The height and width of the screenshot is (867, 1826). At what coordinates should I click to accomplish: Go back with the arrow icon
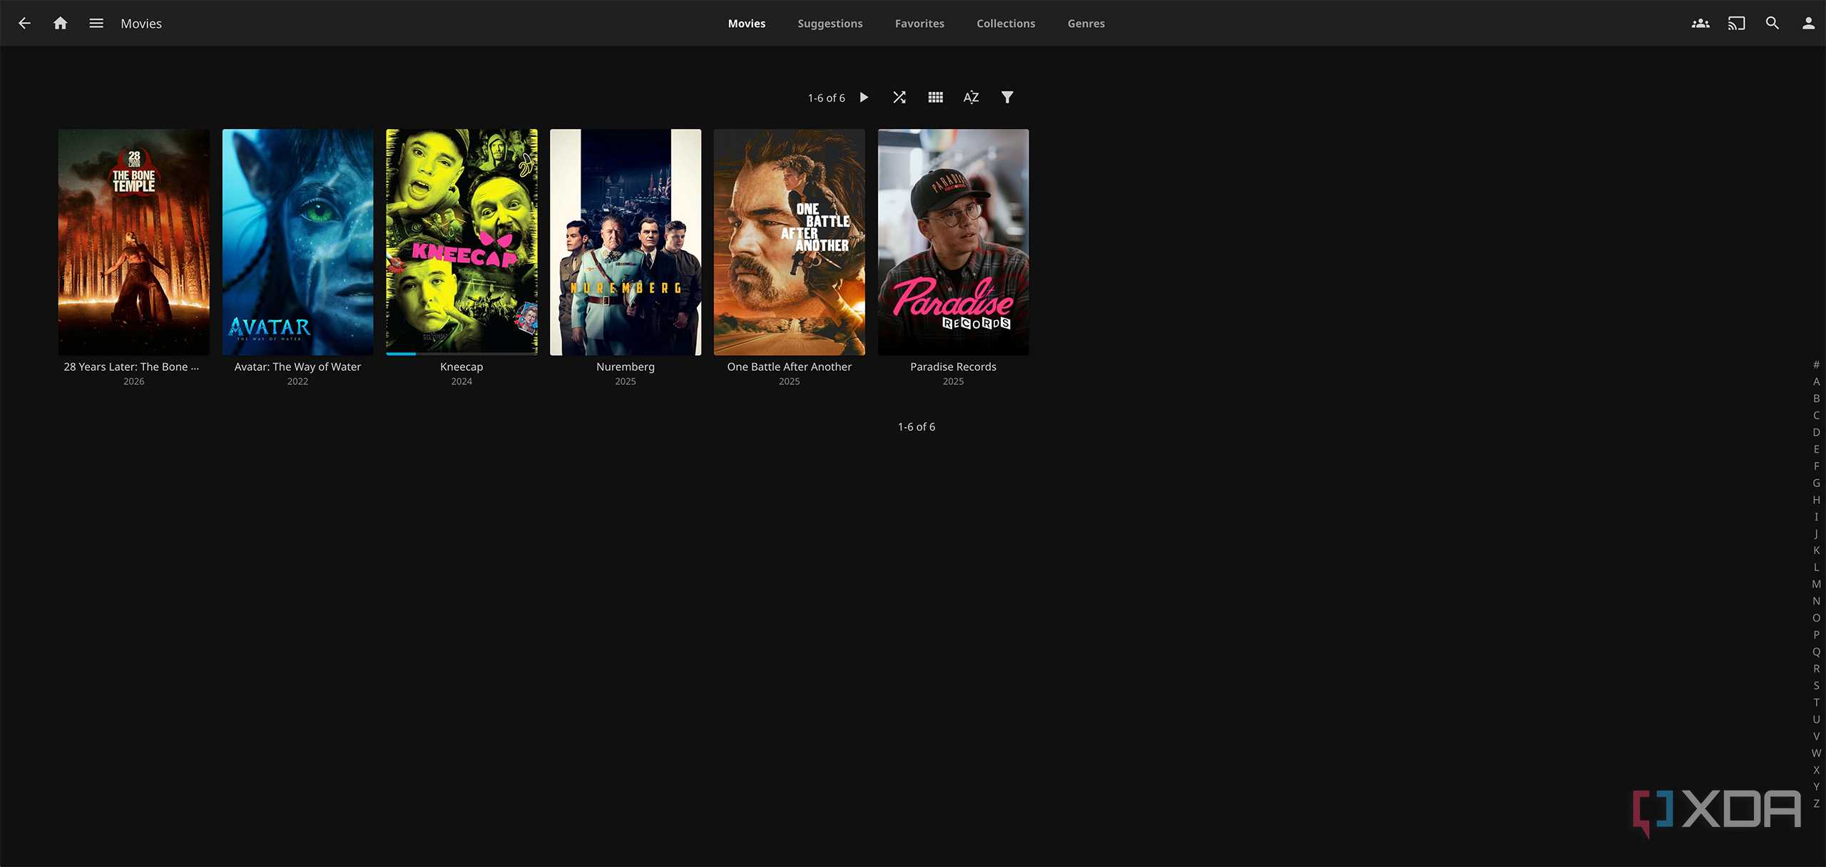pos(24,24)
